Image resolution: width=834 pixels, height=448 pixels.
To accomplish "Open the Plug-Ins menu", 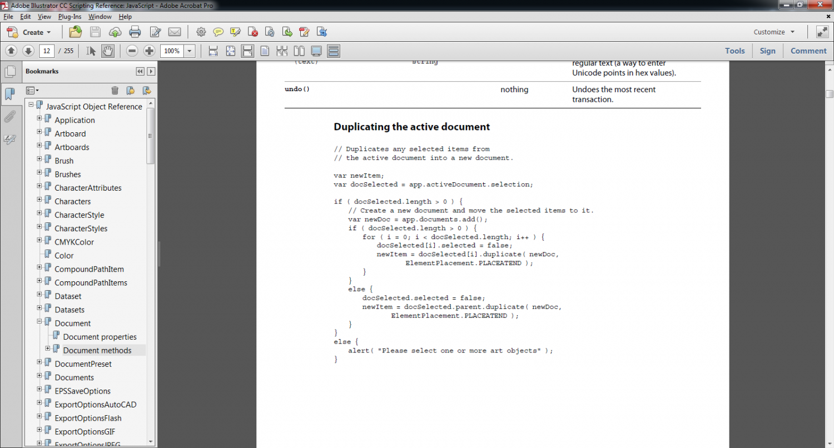I will (x=70, y=17).
